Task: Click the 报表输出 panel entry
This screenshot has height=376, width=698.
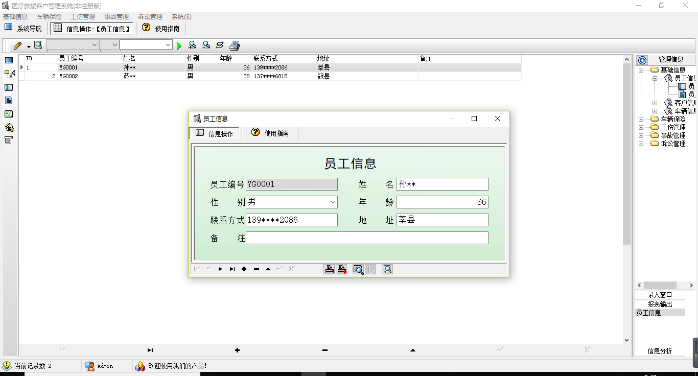Action: [x=660, y=304]
